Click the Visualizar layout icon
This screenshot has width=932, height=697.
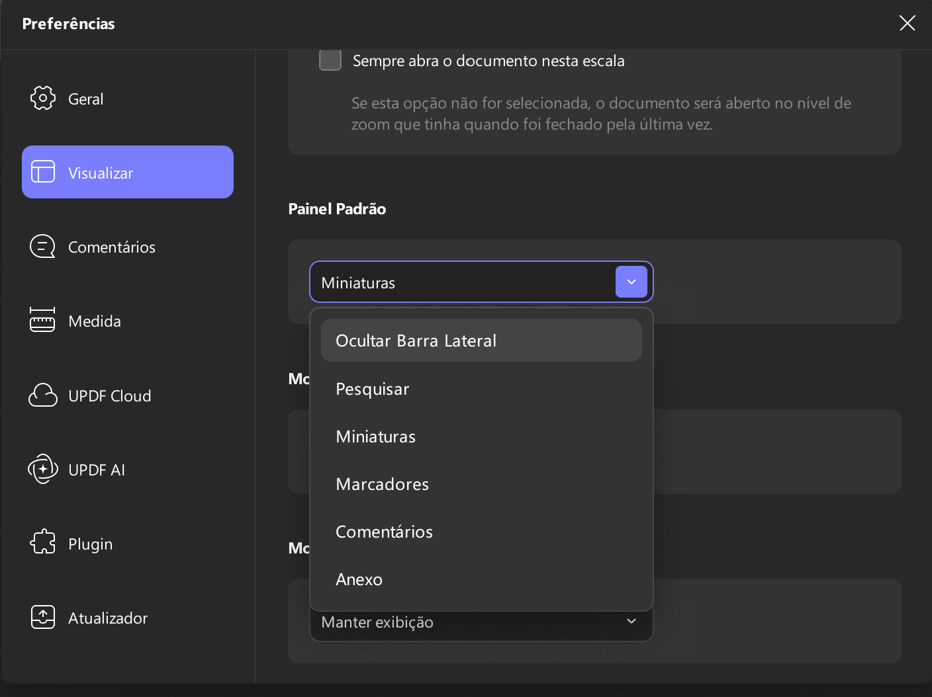pyautogui.click(x=43, y=172)
